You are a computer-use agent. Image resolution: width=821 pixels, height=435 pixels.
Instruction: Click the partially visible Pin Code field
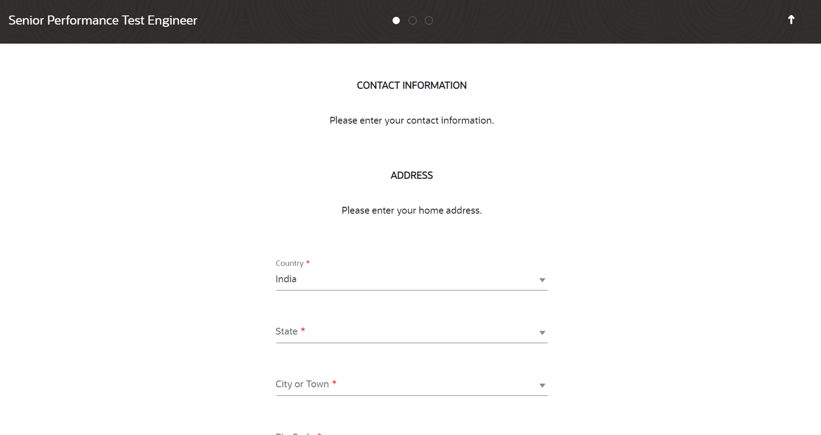coord(412,433)
